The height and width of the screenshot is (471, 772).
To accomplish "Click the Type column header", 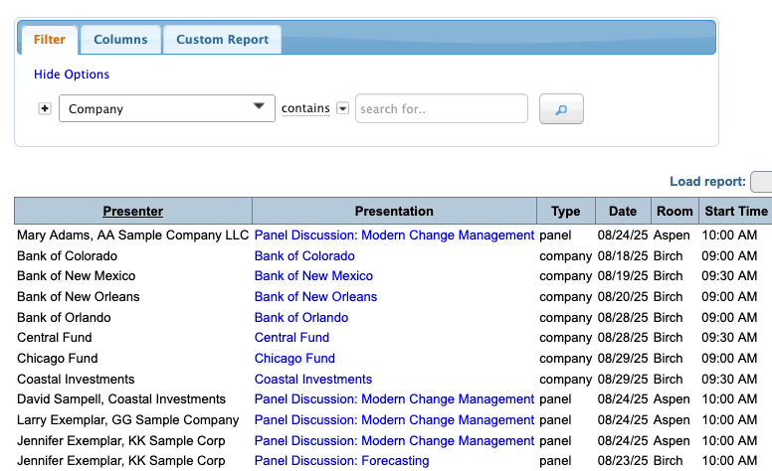I will coord(565,211).
